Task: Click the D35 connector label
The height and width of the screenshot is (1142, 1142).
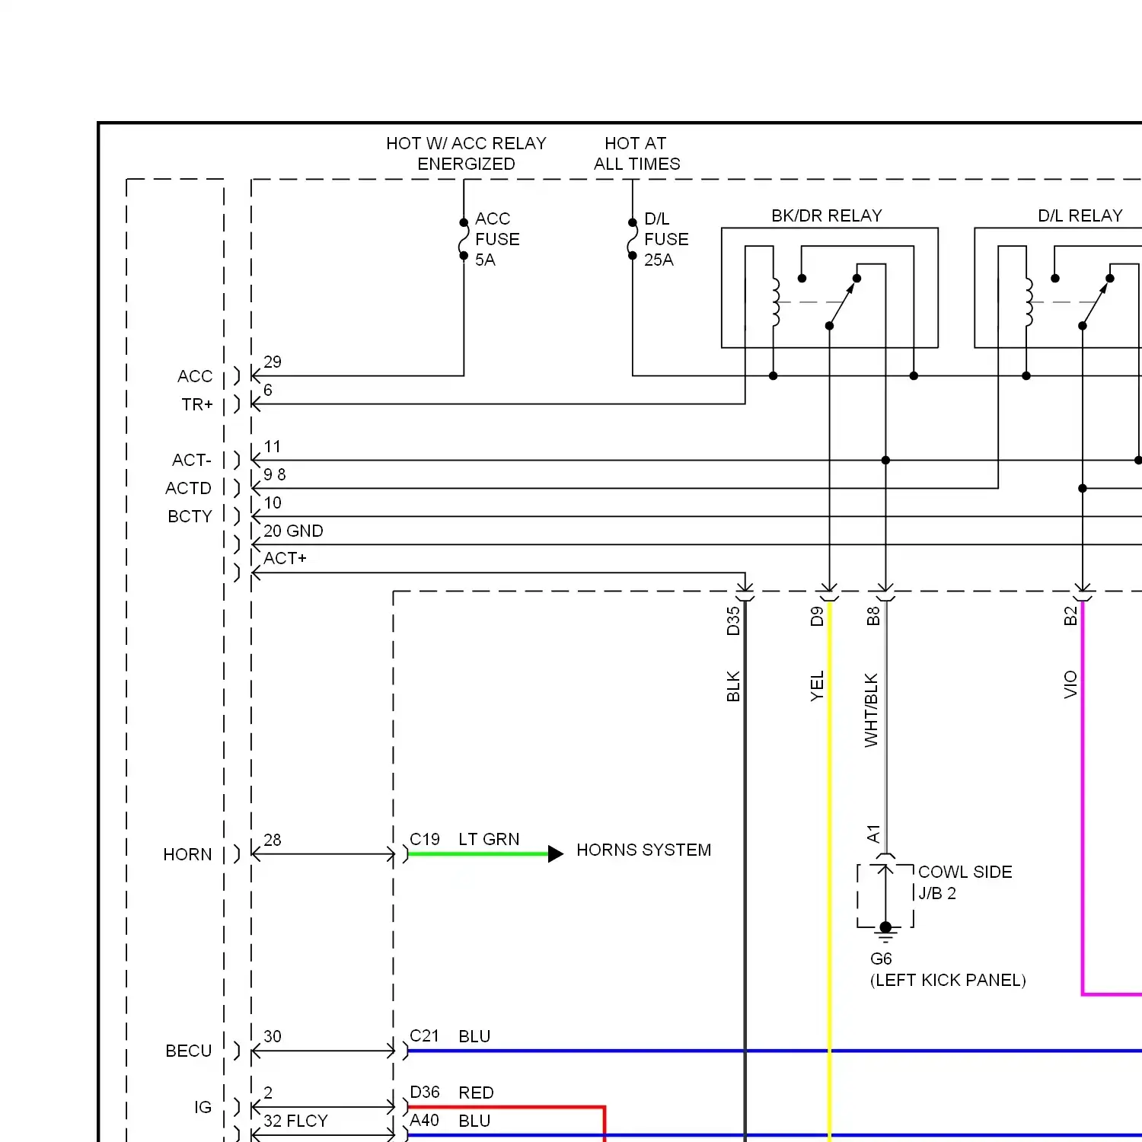Action: tap(733, 621)
